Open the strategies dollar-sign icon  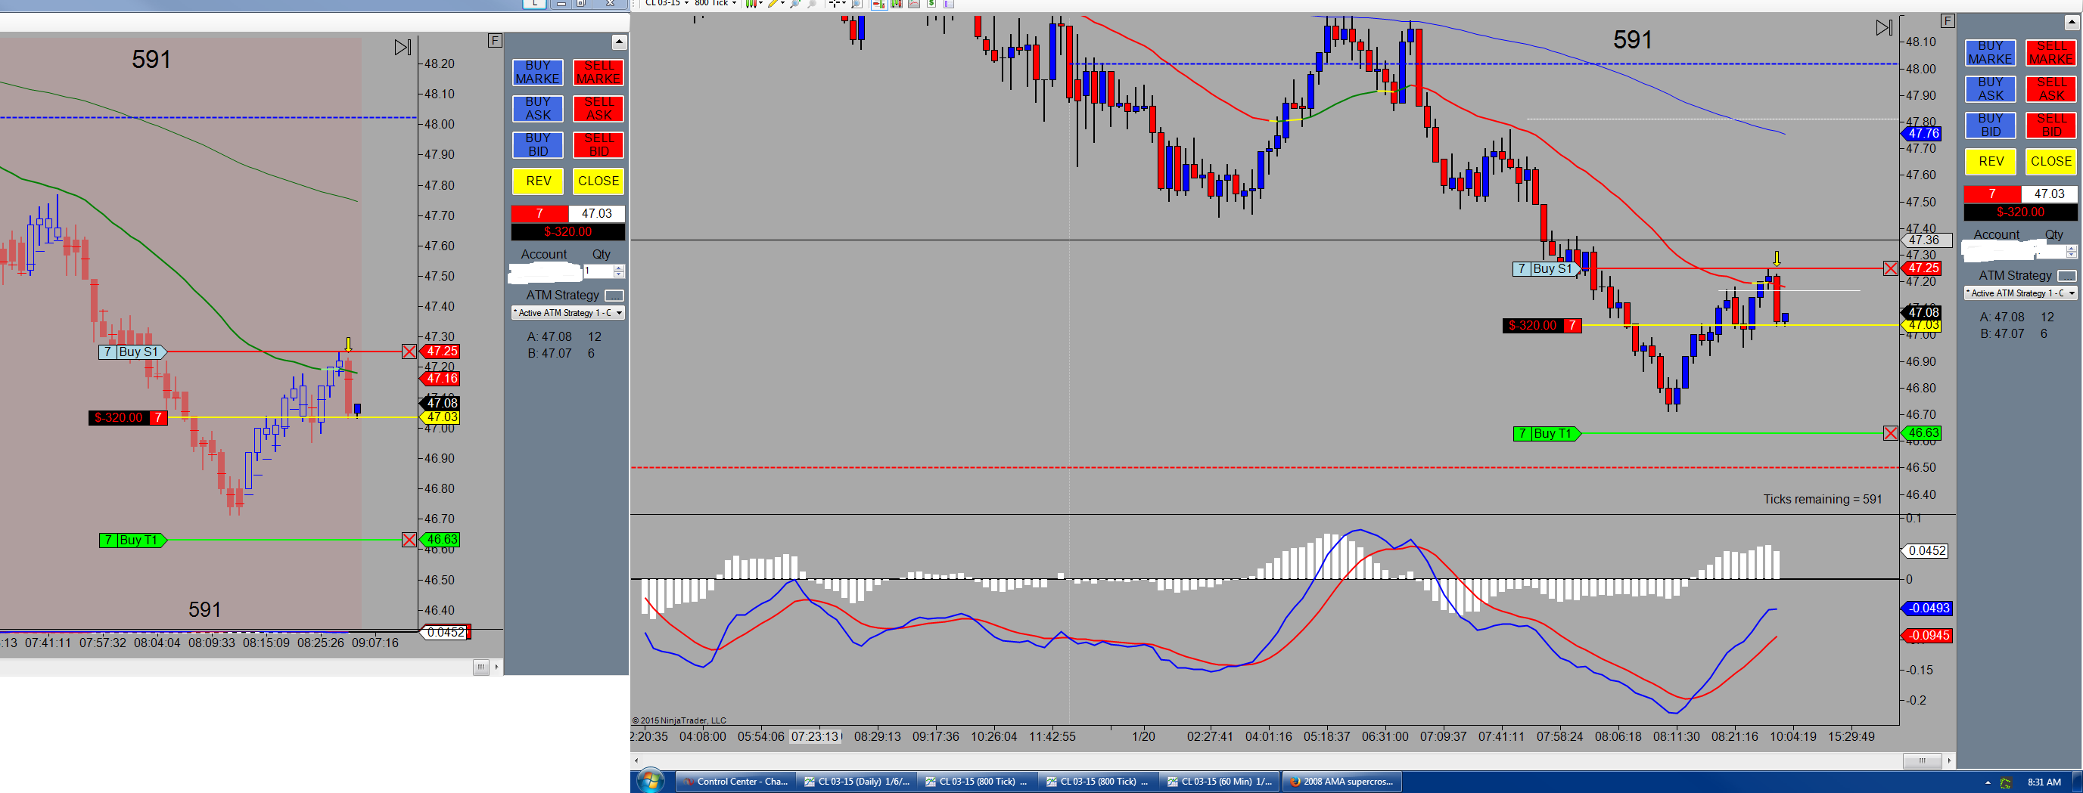[931, 3]
